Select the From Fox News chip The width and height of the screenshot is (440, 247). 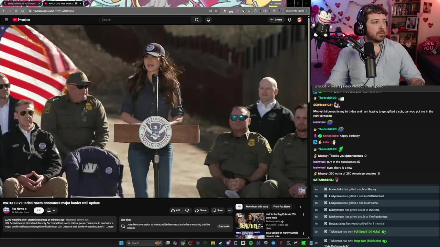282,207
